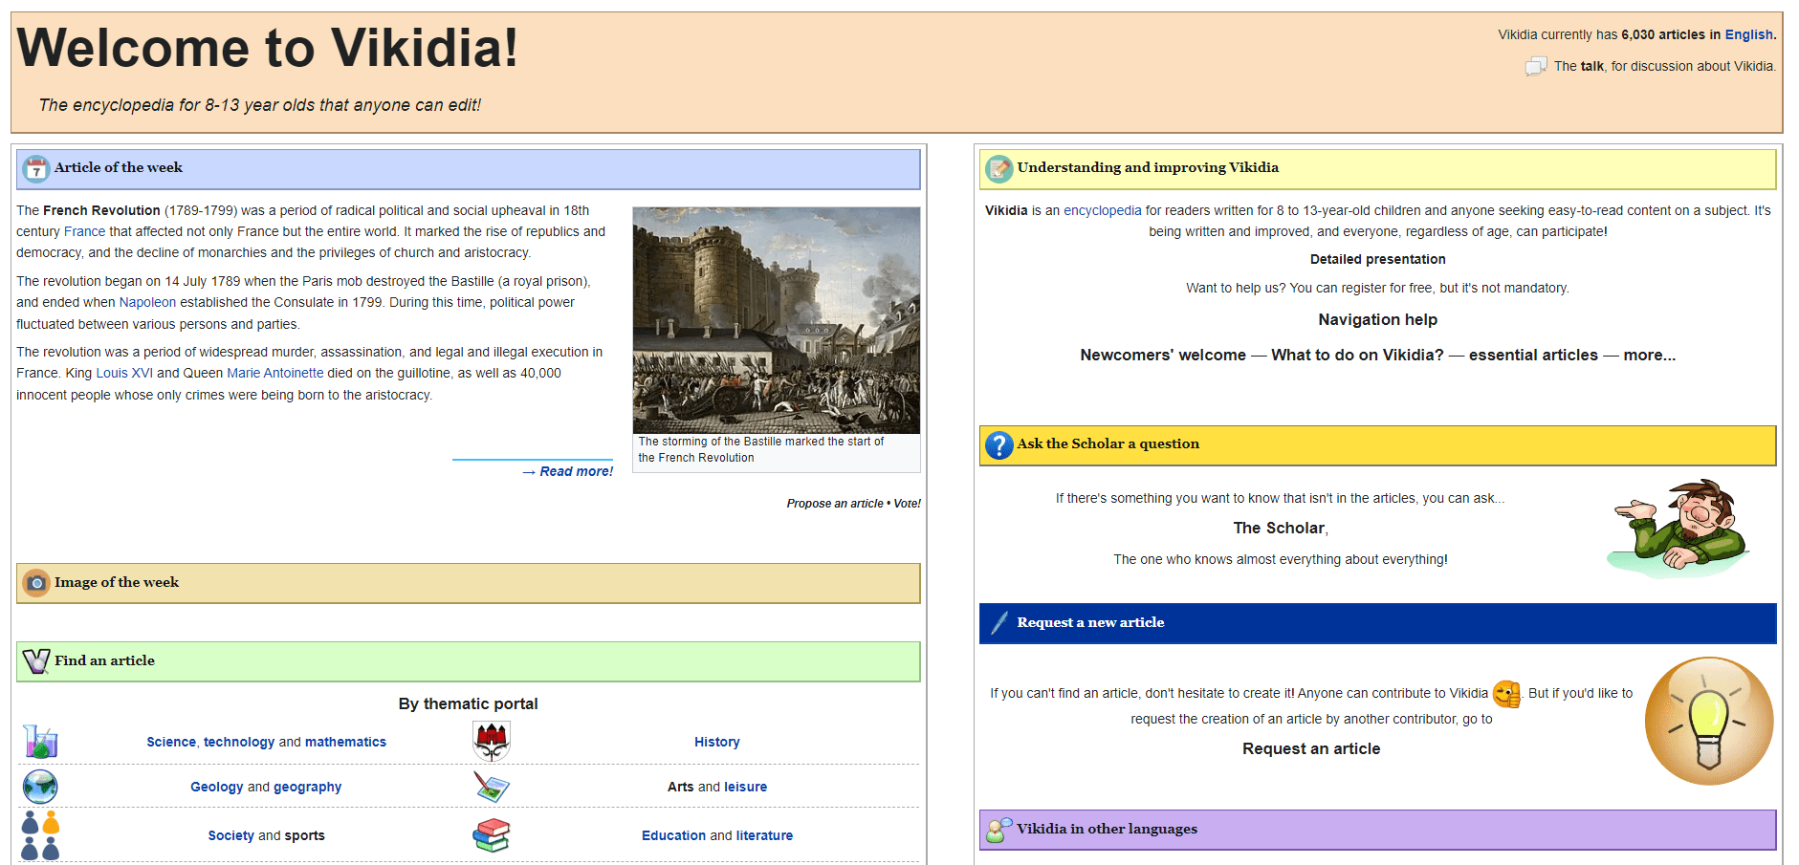The width and height of the screenshot is (1799, 865).
Task: Open the French Revolution bold title link
Action: click(101, 210)
